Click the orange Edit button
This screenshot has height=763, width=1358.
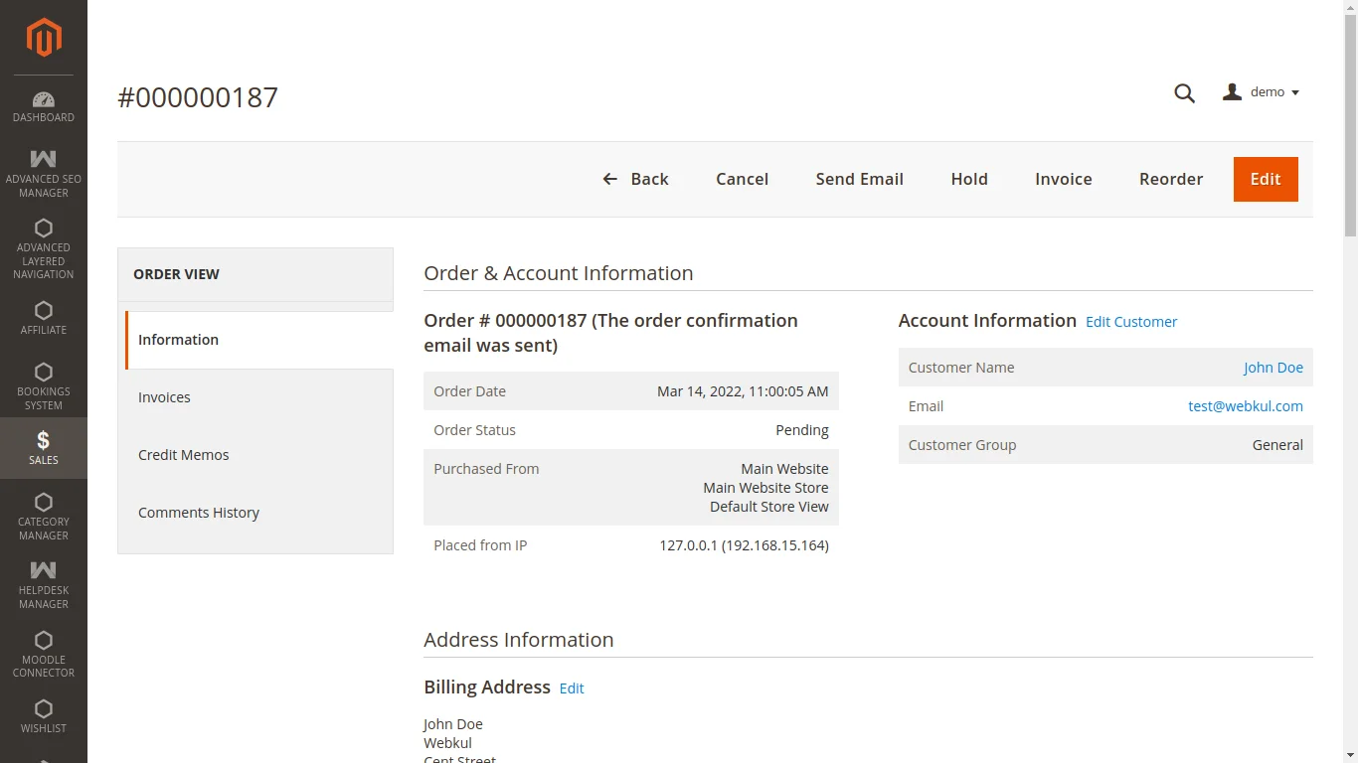click(x=1265, y=179)
